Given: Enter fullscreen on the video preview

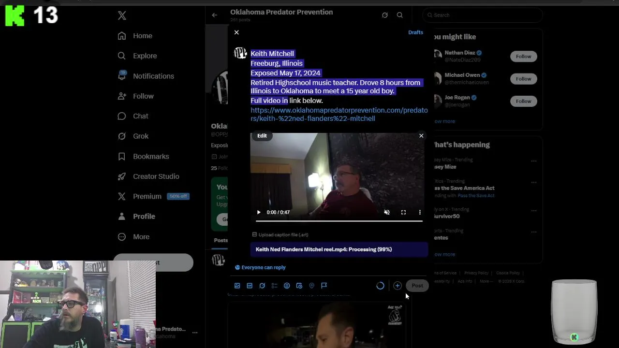Looking at the screenshot, I should tap(403, 212).
